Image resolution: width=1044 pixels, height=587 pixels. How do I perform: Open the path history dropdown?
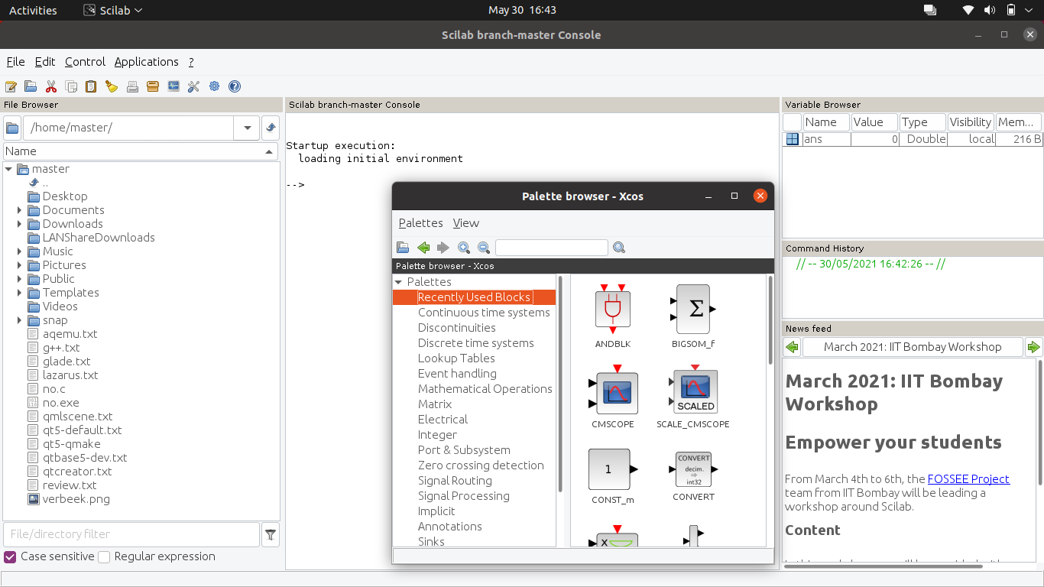pos(247,128)
